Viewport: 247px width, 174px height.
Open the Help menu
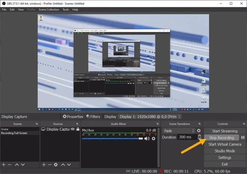coord(75,9)
